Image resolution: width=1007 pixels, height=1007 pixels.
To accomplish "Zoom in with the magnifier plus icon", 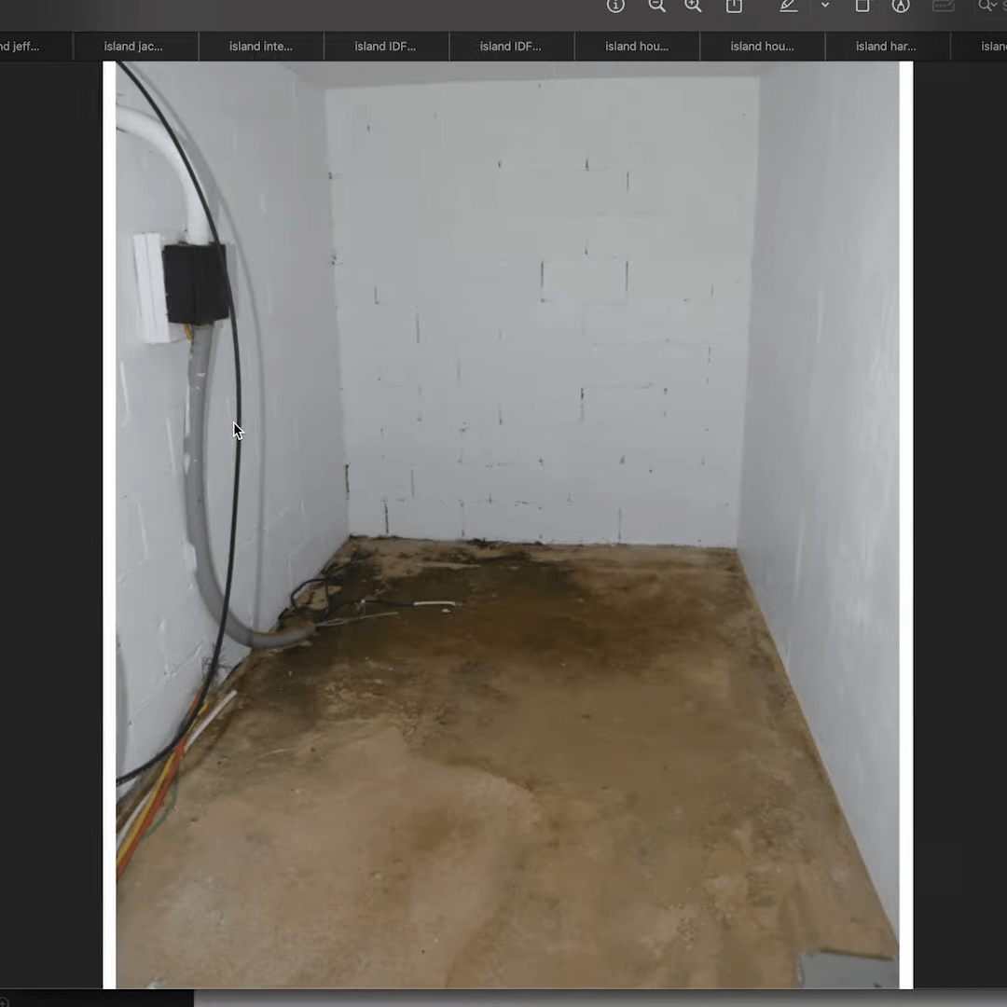I will tap(693, 6).
